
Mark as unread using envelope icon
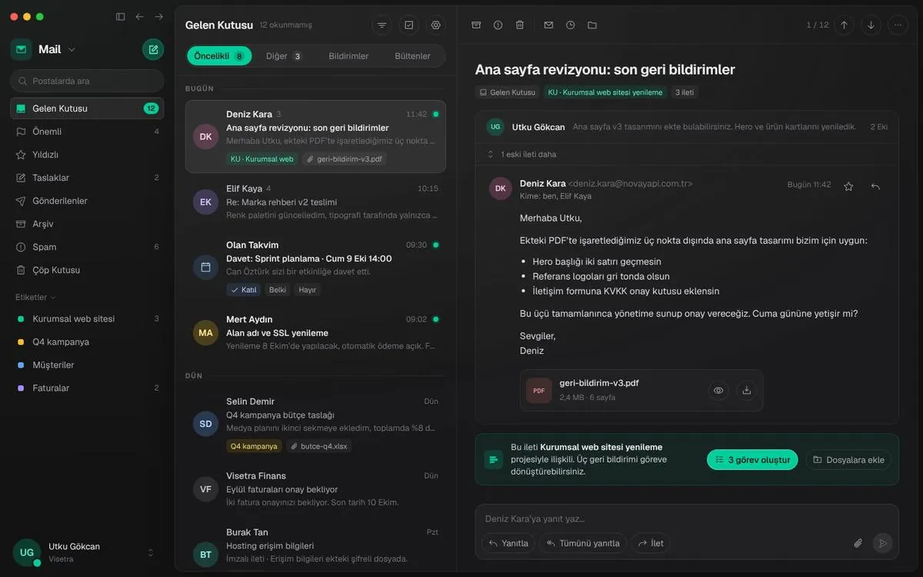click(x=548, y=25)
